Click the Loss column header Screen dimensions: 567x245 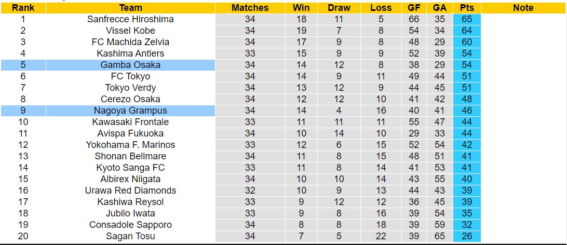[x=381, y=8]
